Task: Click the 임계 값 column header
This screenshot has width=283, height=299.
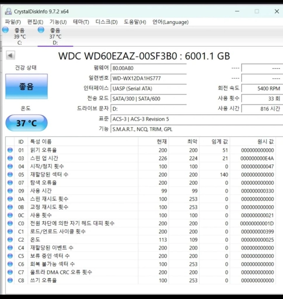Action: click(x=215, y=141)
